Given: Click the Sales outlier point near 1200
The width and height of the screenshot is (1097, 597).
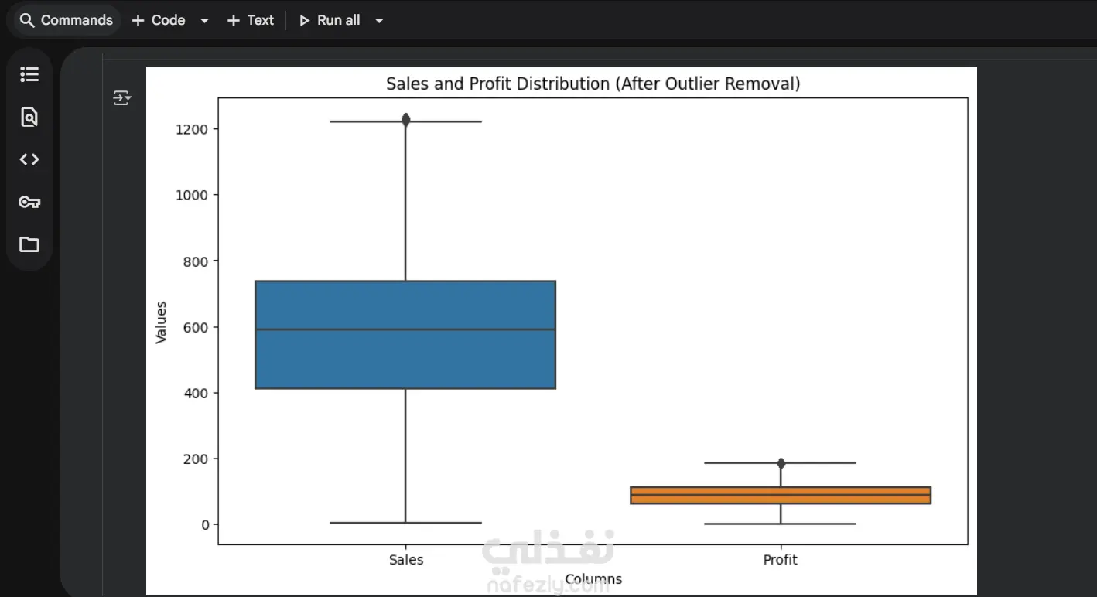Looking at the screenshot, I should [405, 119].
